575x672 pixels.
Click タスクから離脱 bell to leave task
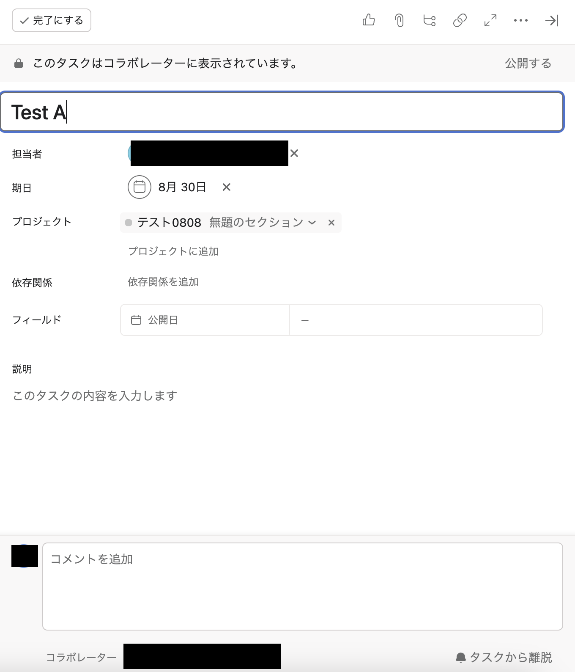pos(504,657)
